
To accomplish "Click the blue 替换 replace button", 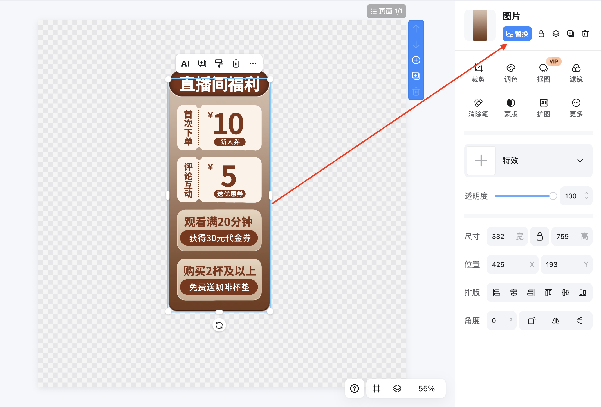I will 517,34.
